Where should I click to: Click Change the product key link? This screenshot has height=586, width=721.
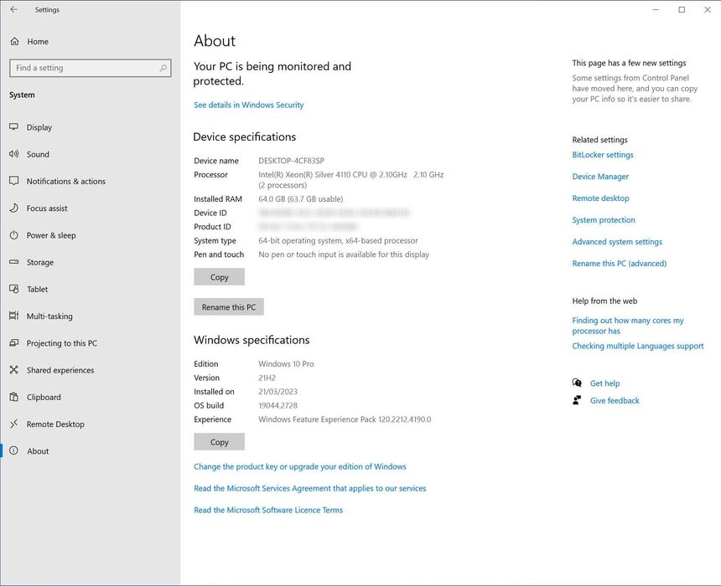coord(300,466)
